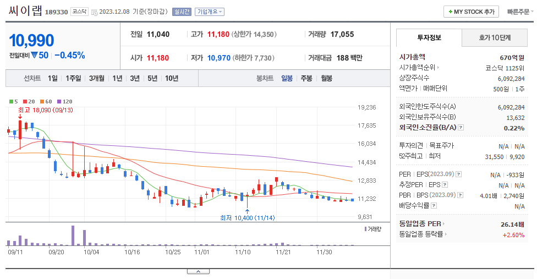Click the 코스닥 market badge

point(79,12)
